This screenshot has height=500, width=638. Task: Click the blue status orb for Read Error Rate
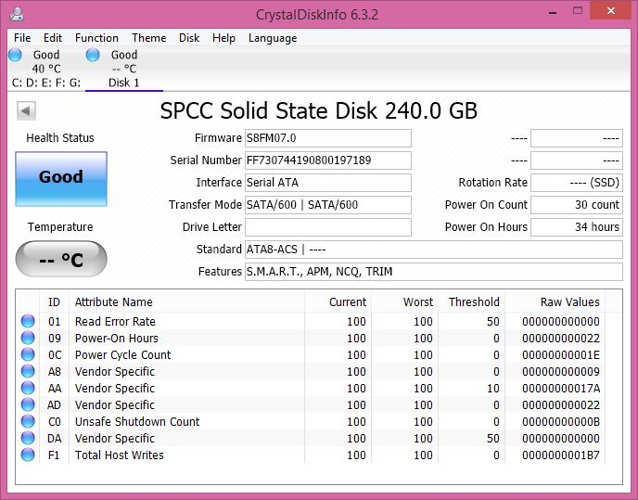point(28,321)
